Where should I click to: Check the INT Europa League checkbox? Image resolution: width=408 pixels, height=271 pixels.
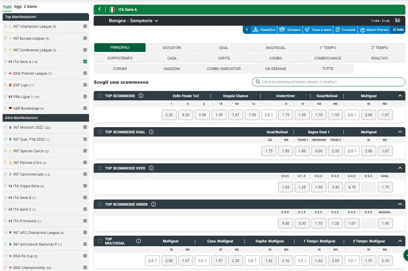(85, 38)
